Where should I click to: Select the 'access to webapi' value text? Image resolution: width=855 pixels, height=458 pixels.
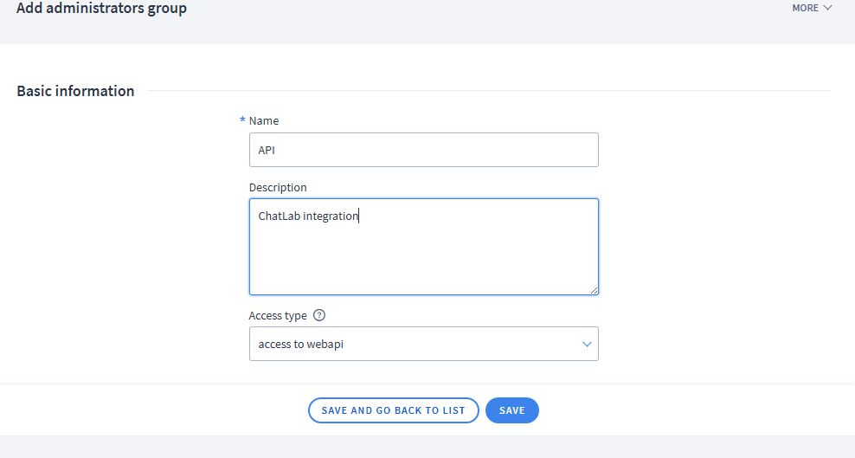307,345
